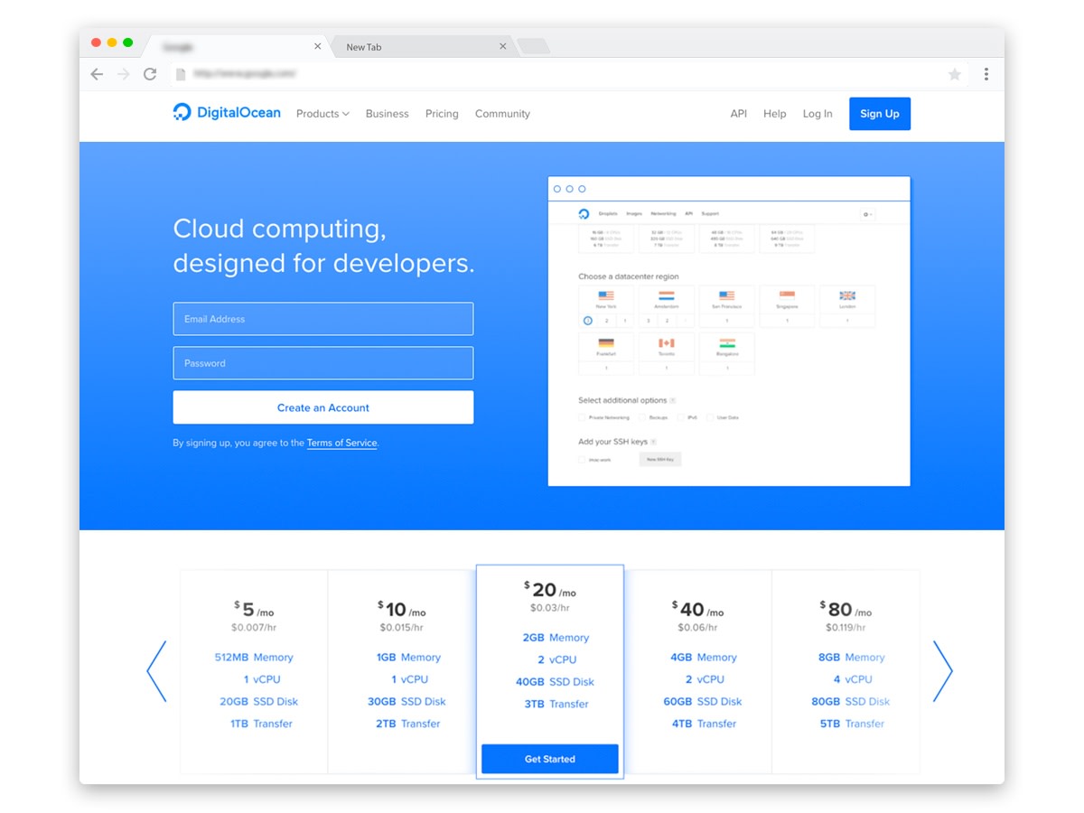Image resolution: width=1084 pixels, height=813 pixels.
Task: Open Support in the dashboard preview nav
Action: point(710,214)
